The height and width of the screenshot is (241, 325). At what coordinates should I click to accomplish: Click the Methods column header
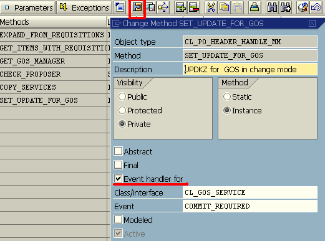point(54,22)
